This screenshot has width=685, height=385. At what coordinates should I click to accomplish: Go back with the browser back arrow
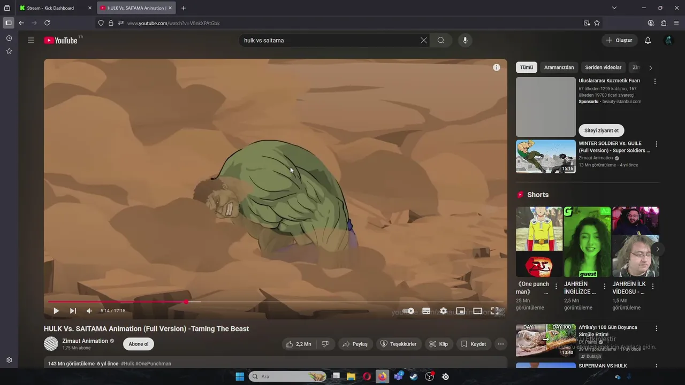point(21,23)
